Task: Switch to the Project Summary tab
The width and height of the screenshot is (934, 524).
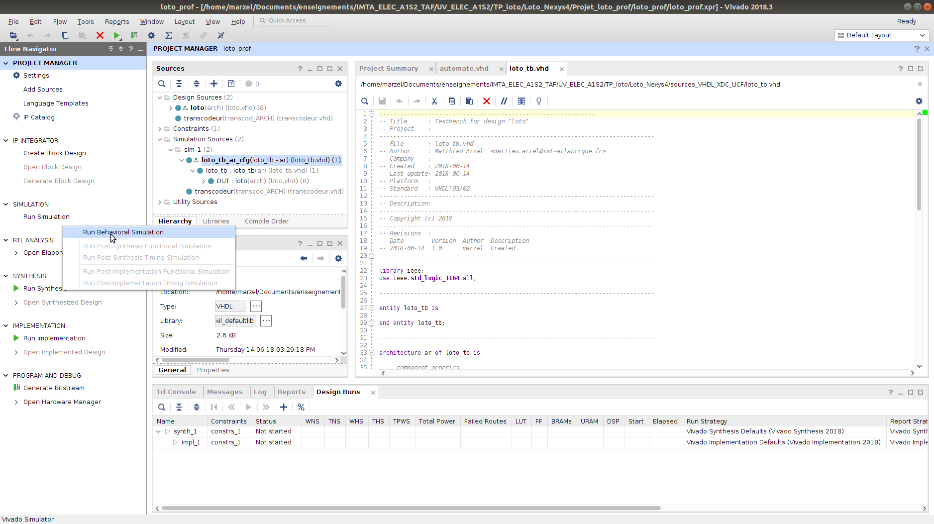Action: [389, 69]
